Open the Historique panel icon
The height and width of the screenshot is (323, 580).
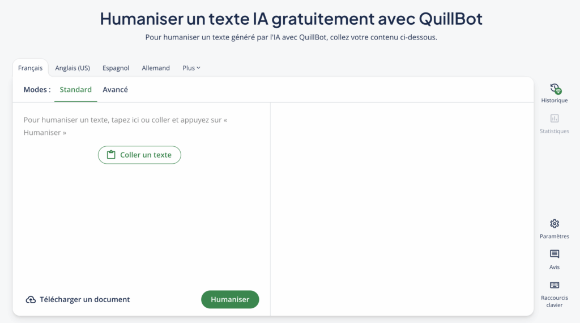[x=555, y=89]
